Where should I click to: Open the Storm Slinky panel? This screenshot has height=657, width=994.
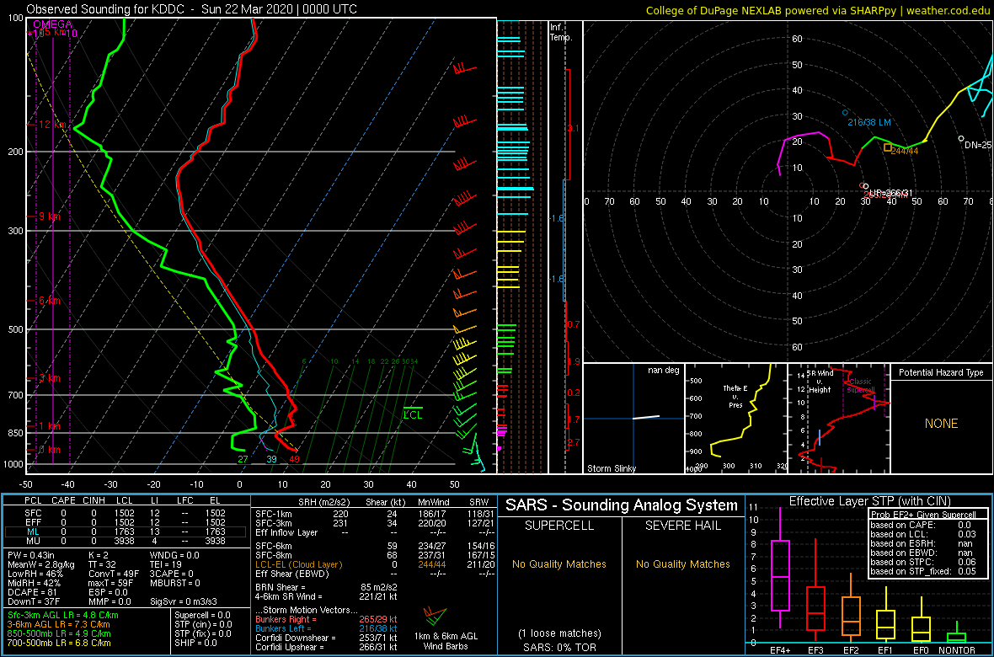(x=633, y=419)
